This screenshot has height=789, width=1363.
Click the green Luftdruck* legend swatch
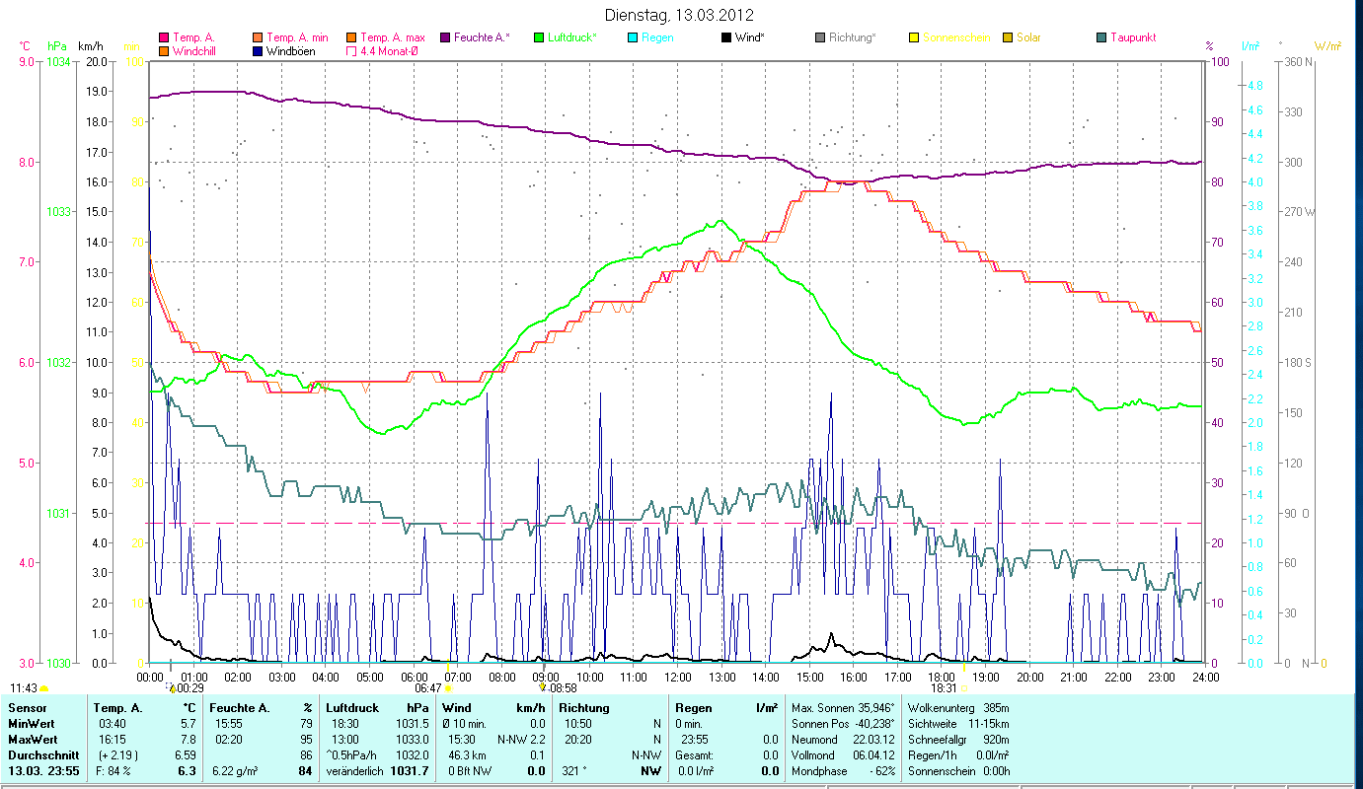539,38
